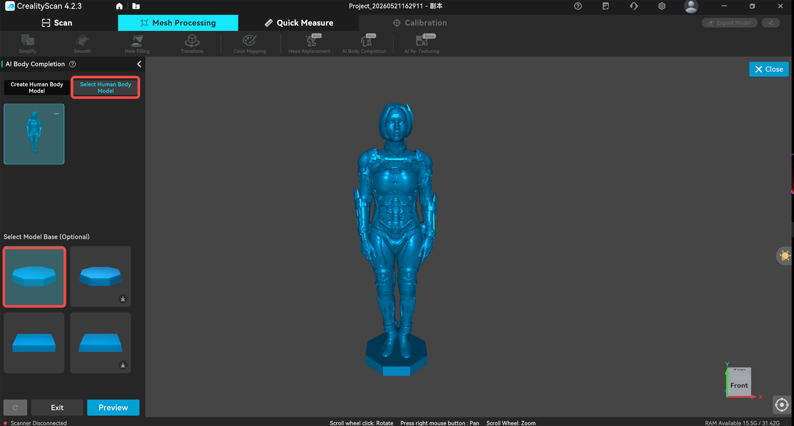This screenshot has height=426, width=794.
Task: Toggle the lighting sun icon
Action: (x=784, y=256)
